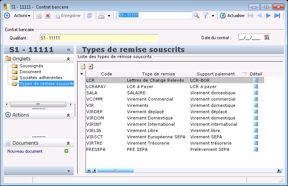Collapse the Documents panel section
Screen dimensions: 288x186
68,143
